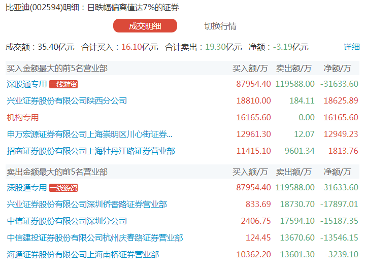This screenshot has width=365, height=272.
Task: Click the -15187.35 net amount cell
Action: [x=339, y=221]
